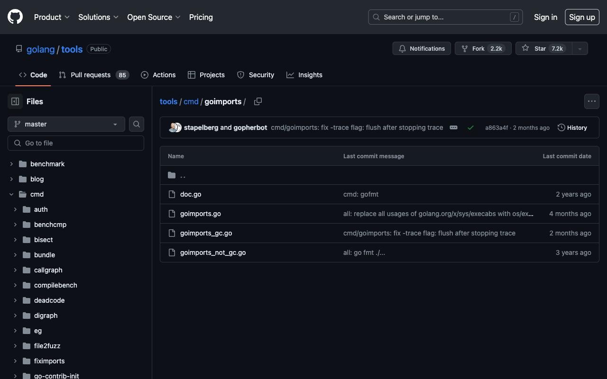
Task: Collapse the cmd folder chevron
Action: coord(11,194)
